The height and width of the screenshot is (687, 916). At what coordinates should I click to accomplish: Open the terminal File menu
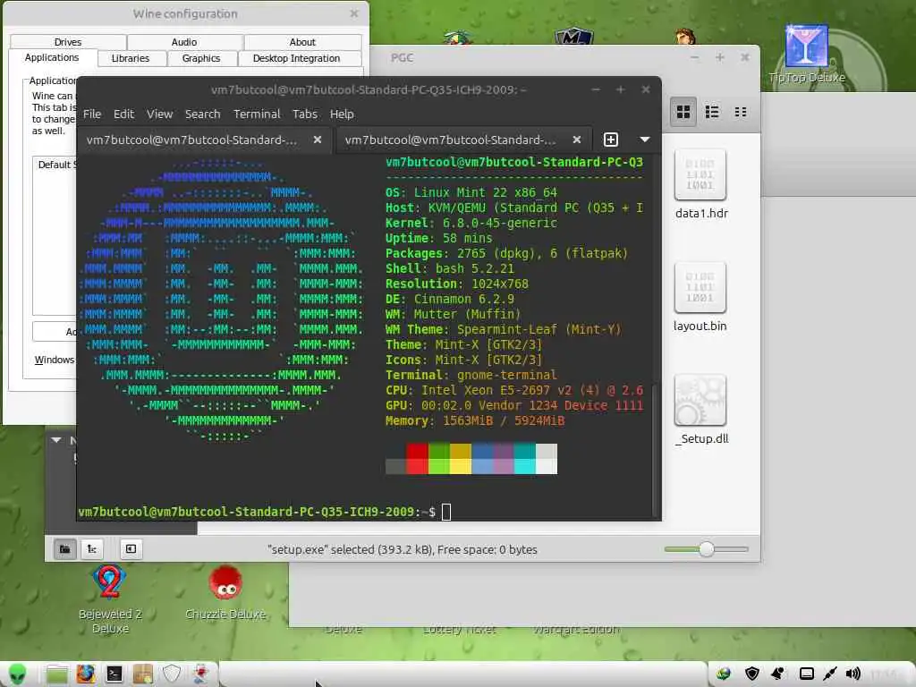tap(92, 114)
